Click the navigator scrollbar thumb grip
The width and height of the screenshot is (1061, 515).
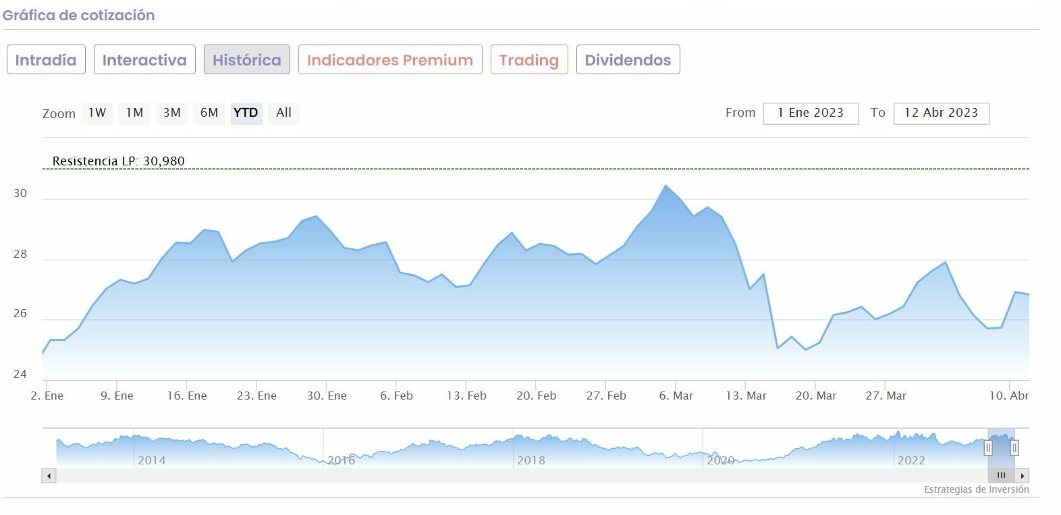pos(1001,476)
